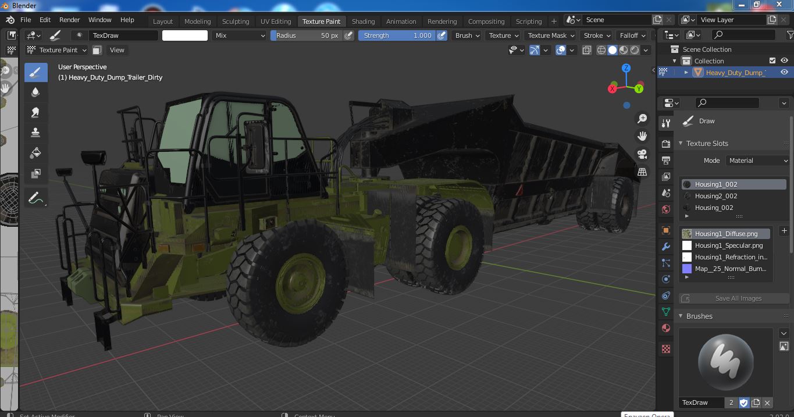
Task: Select the Smear tool
Action: 35,112
